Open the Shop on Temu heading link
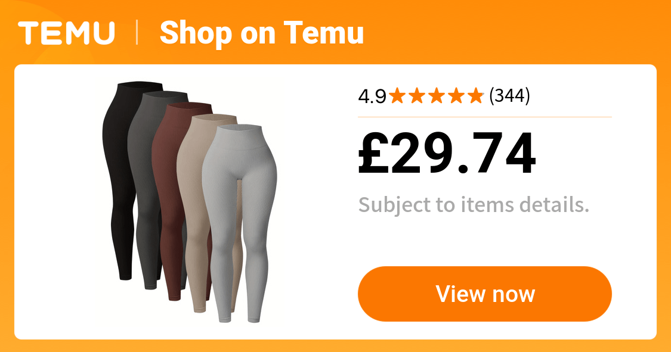This screenshot has height=352, width=671. [x=261, y=33]
